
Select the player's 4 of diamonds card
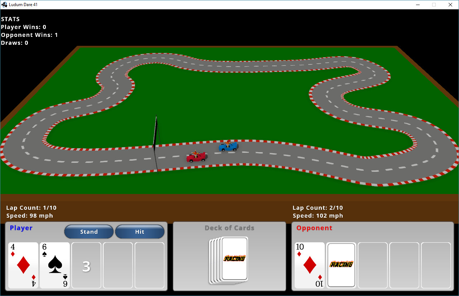23,265
